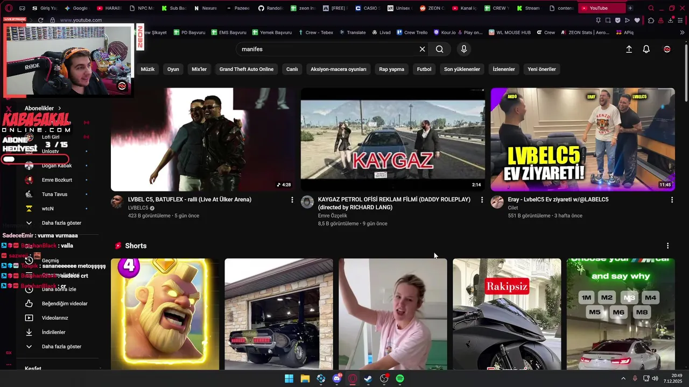Click the page vertical scrollbar
This screenshot has height=387, width=689.
point(686,73)
